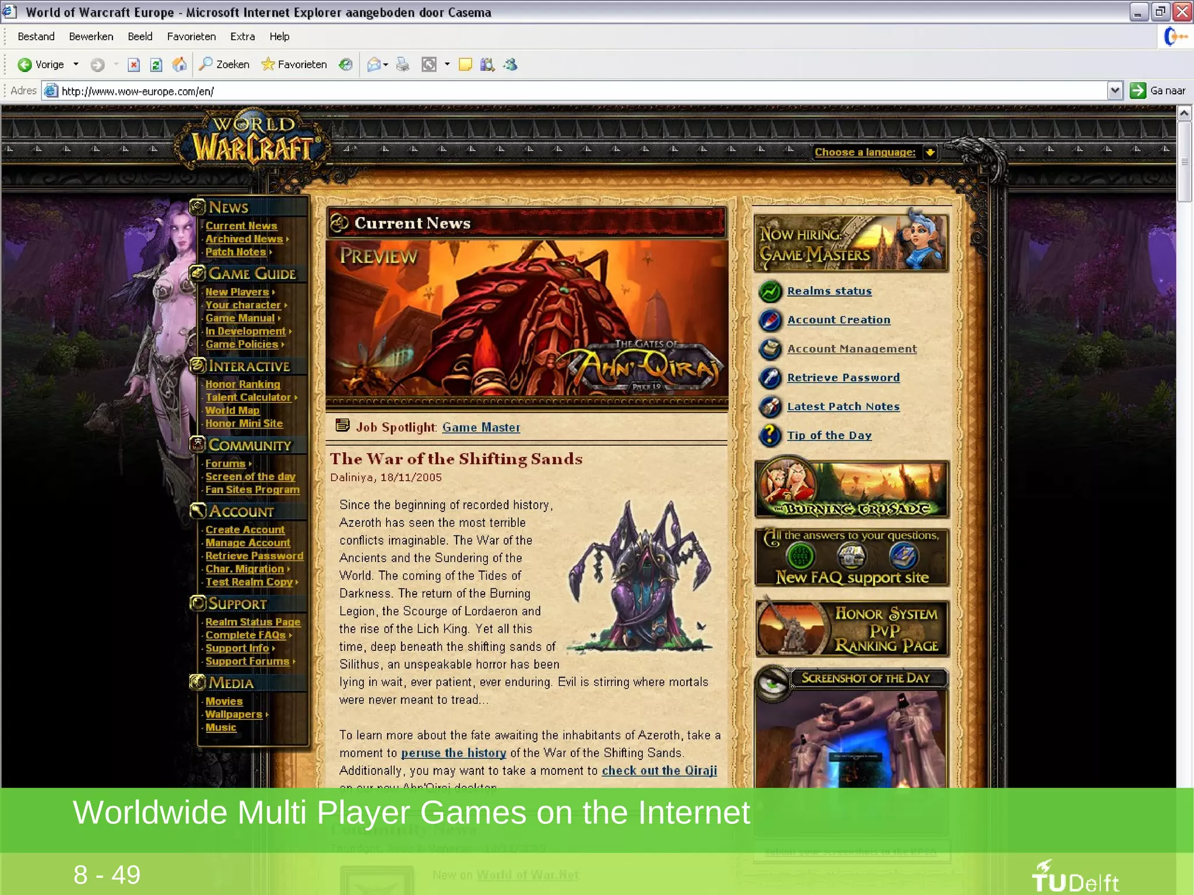
Task: Open the address bar dropdown arrow
Action: pos(1115,91)
